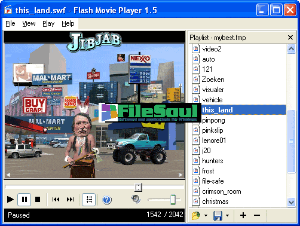Click the playlist scroll down arrow
Image resolution: width=300 pixels, height=226 pixels.
291,202
